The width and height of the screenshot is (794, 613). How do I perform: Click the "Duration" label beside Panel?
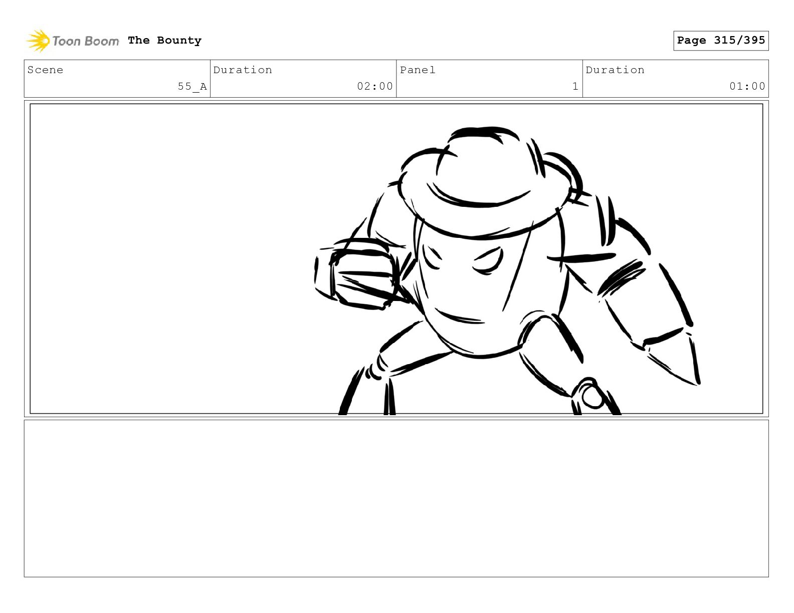tap(615, 70)
